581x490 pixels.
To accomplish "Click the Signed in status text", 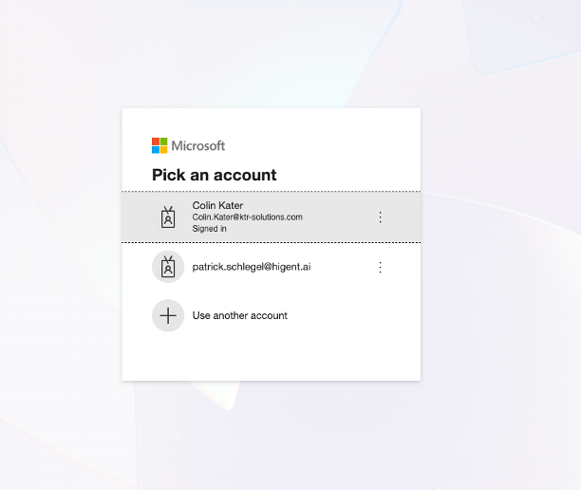I will [x=209, y=229].
